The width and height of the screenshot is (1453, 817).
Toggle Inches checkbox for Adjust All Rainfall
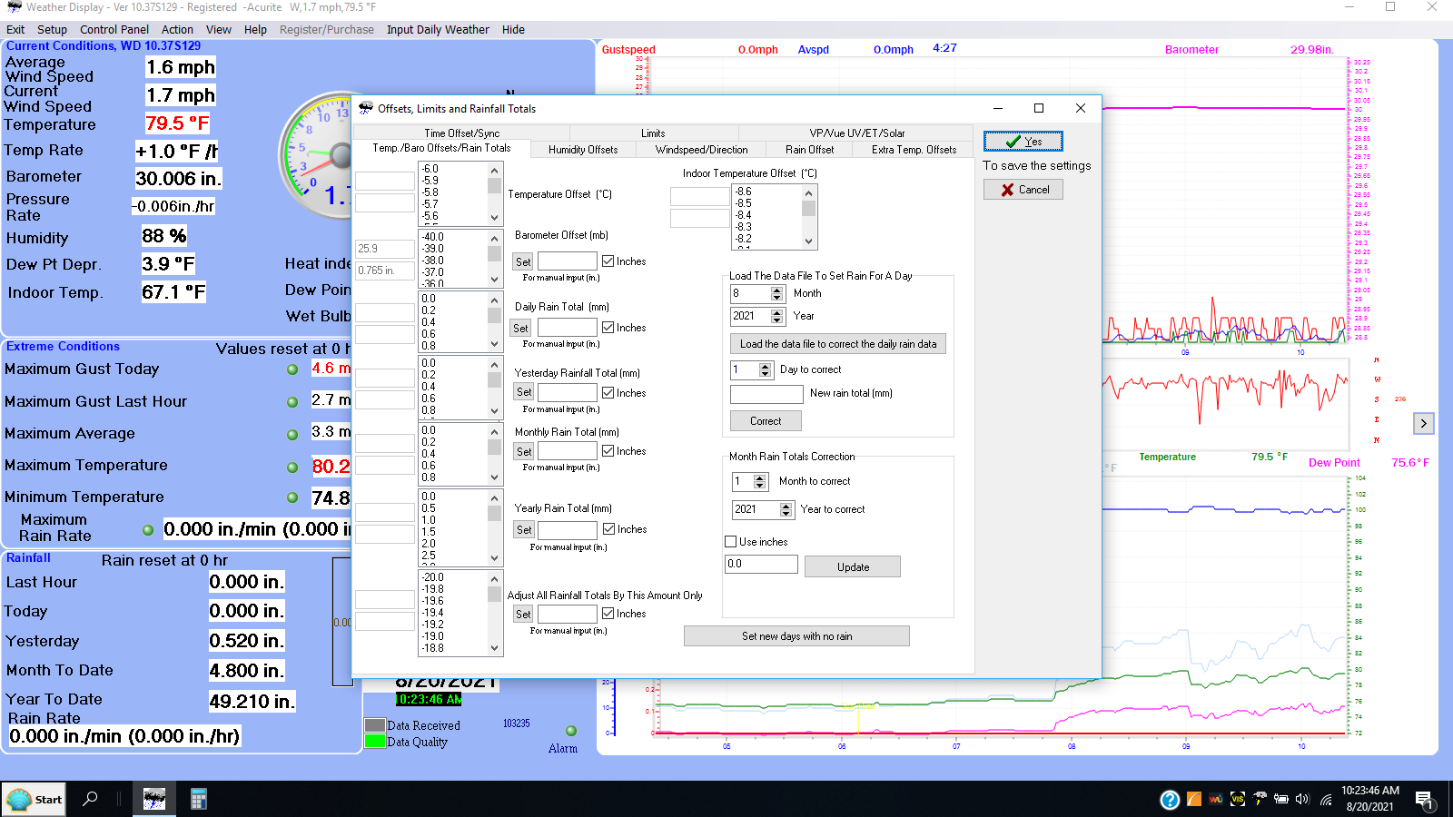[608, 614]
